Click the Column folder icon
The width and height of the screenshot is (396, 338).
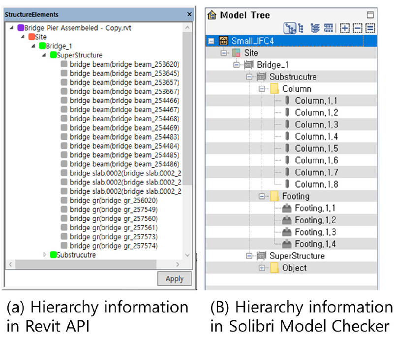click(274, 89)
